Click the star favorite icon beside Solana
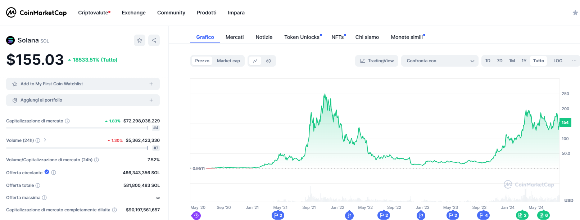The image size is (580, 220). click(140, 40)
